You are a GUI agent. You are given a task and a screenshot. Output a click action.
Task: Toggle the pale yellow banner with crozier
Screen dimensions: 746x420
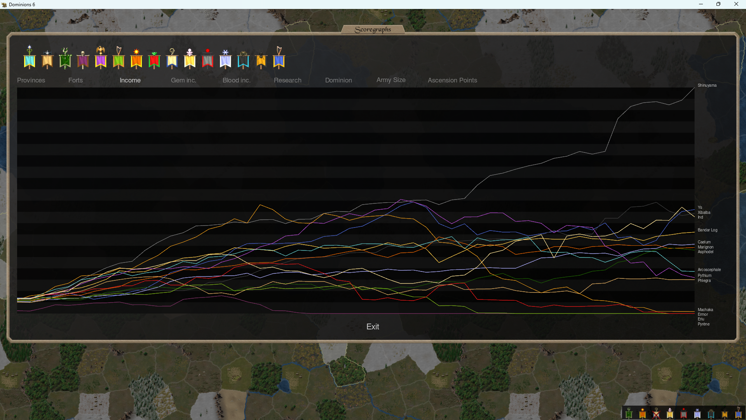click(x=172, y=59)
